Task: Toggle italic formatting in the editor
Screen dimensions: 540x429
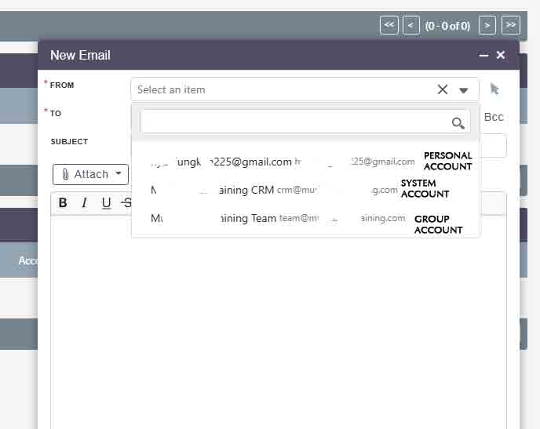Action: point(84,203)
